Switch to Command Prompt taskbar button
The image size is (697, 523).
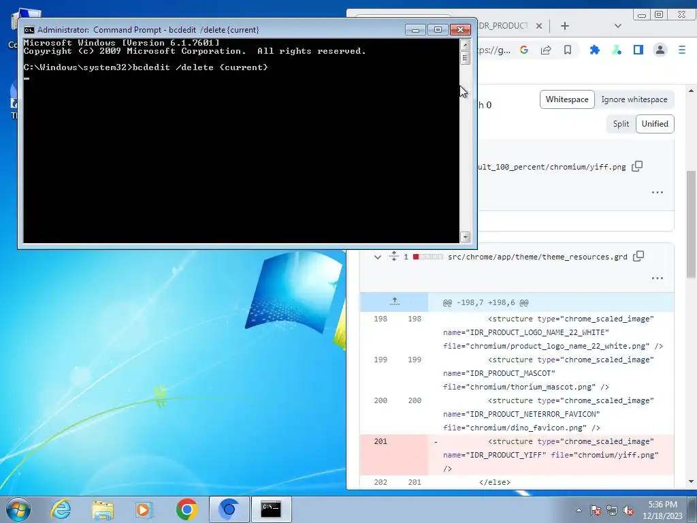point(271,509)
